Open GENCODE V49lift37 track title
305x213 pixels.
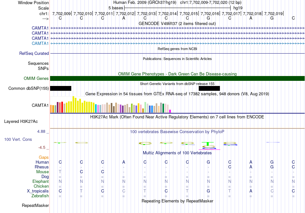tap(177, 23)
